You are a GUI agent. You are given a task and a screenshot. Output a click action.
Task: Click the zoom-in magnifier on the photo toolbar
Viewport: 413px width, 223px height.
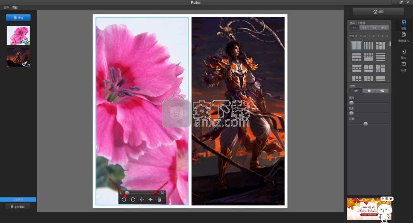[163, 192]
